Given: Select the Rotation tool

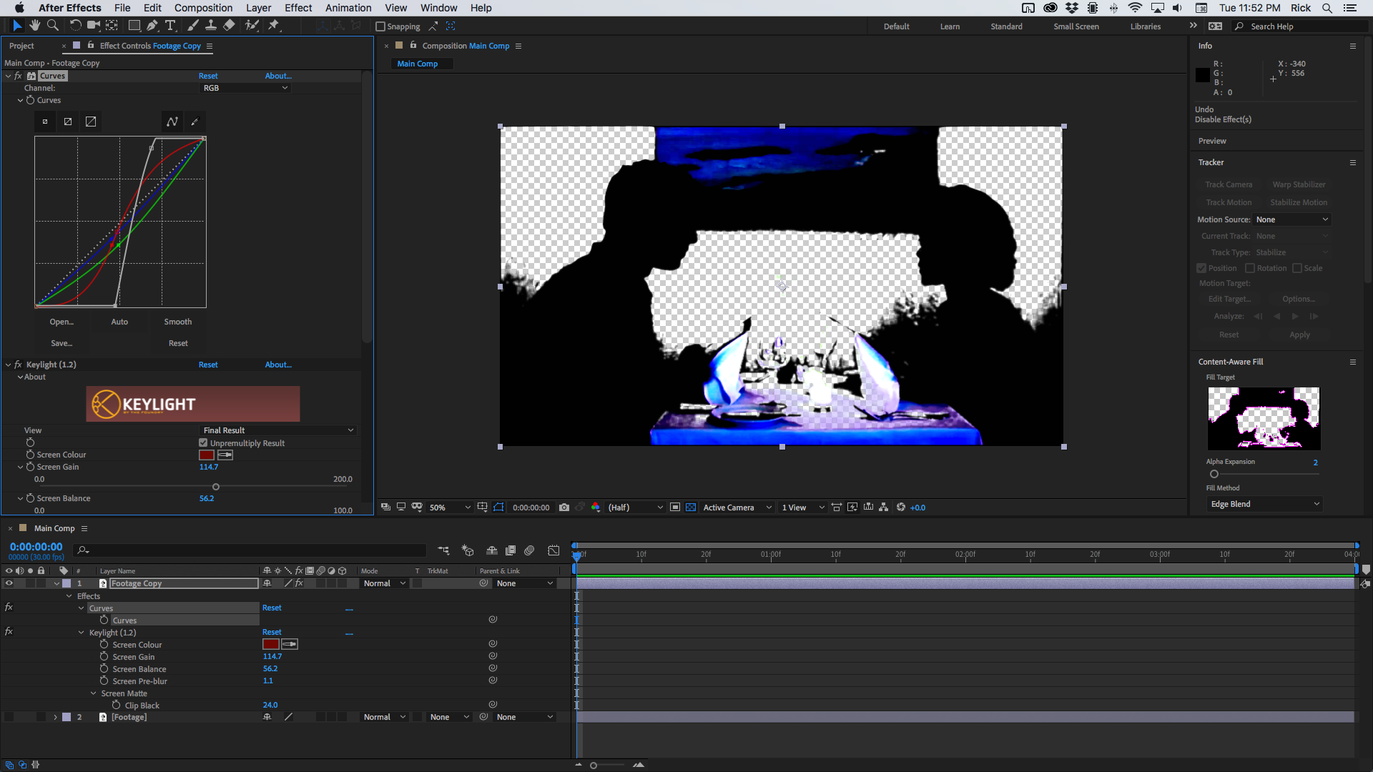Looking at the screenshot, I should pyautogui.click(x=74, y=25).
